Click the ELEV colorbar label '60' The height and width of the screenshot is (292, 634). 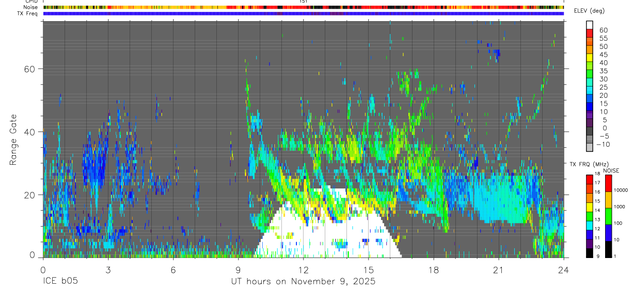pos(603,30)
